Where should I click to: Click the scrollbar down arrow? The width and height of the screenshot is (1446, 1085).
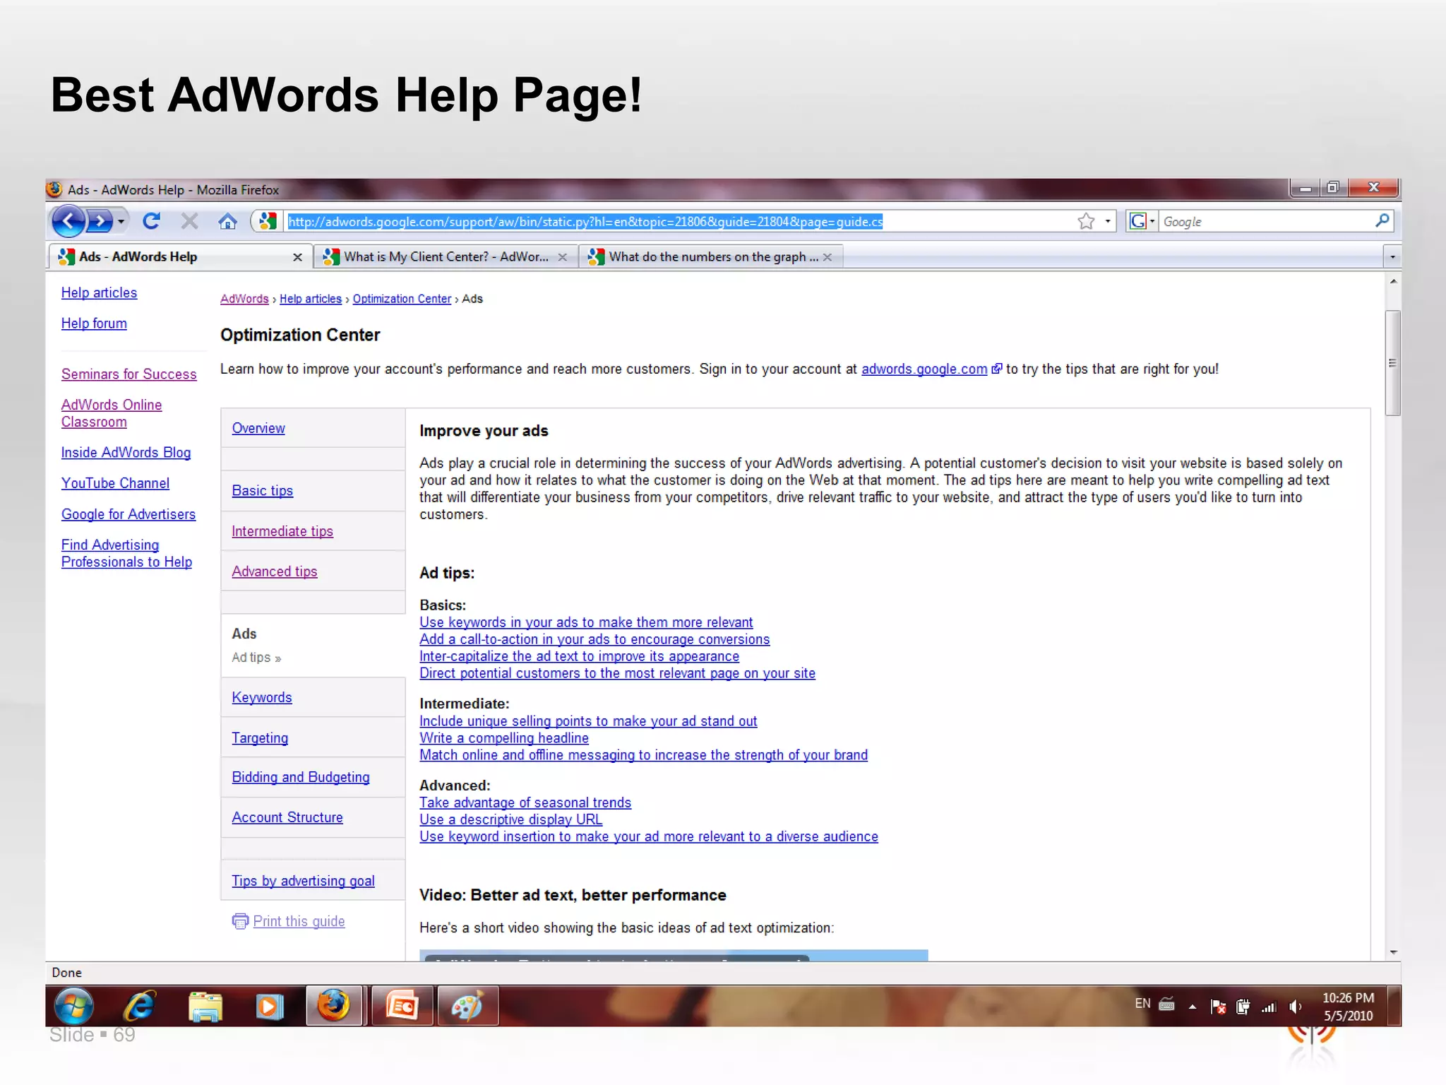coord(1393,952)
